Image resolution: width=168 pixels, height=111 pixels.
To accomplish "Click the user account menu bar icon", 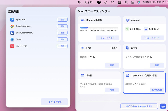I will click(x=106, y=2).
